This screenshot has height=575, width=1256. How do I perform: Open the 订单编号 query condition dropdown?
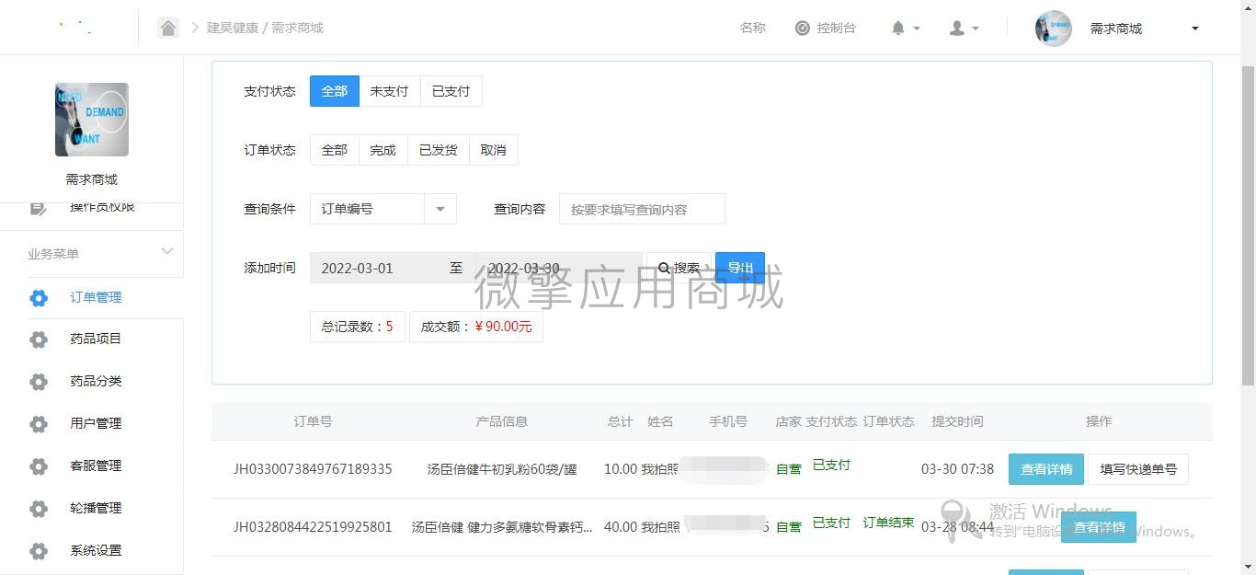click(x=383, y=209)
